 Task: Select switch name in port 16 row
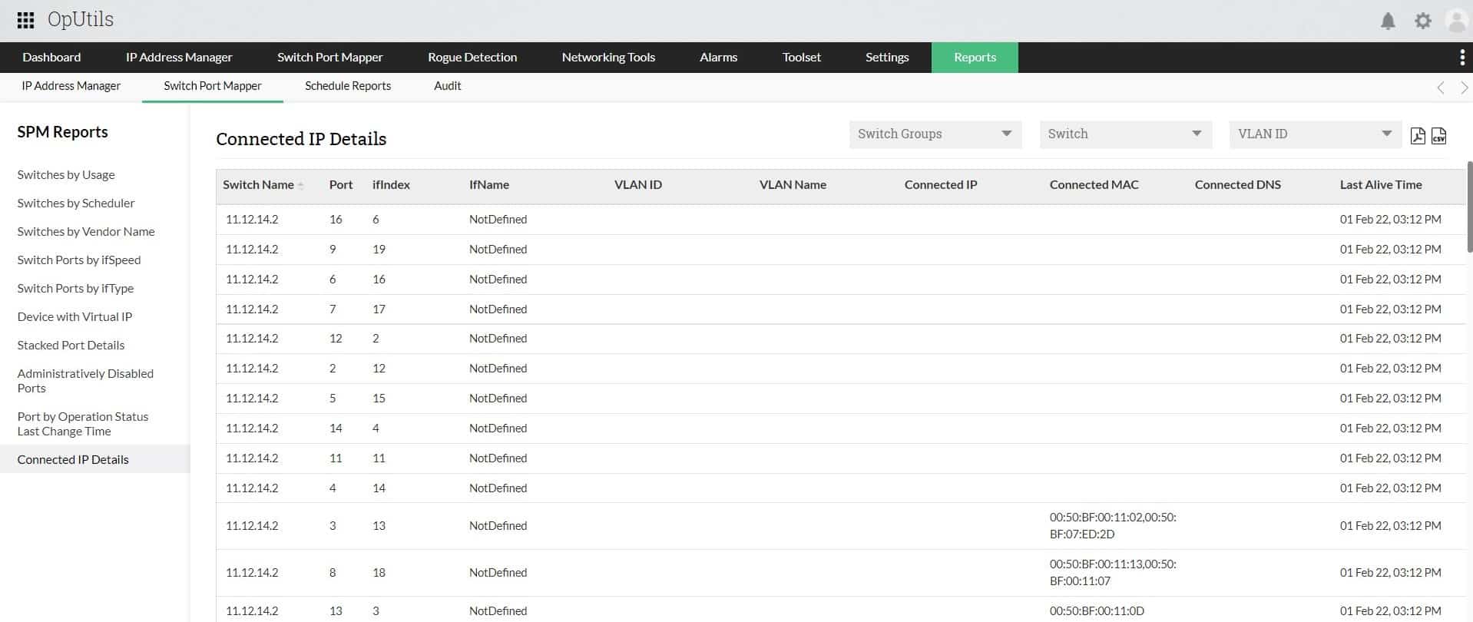pyautogui.click(x=252, y=220)
